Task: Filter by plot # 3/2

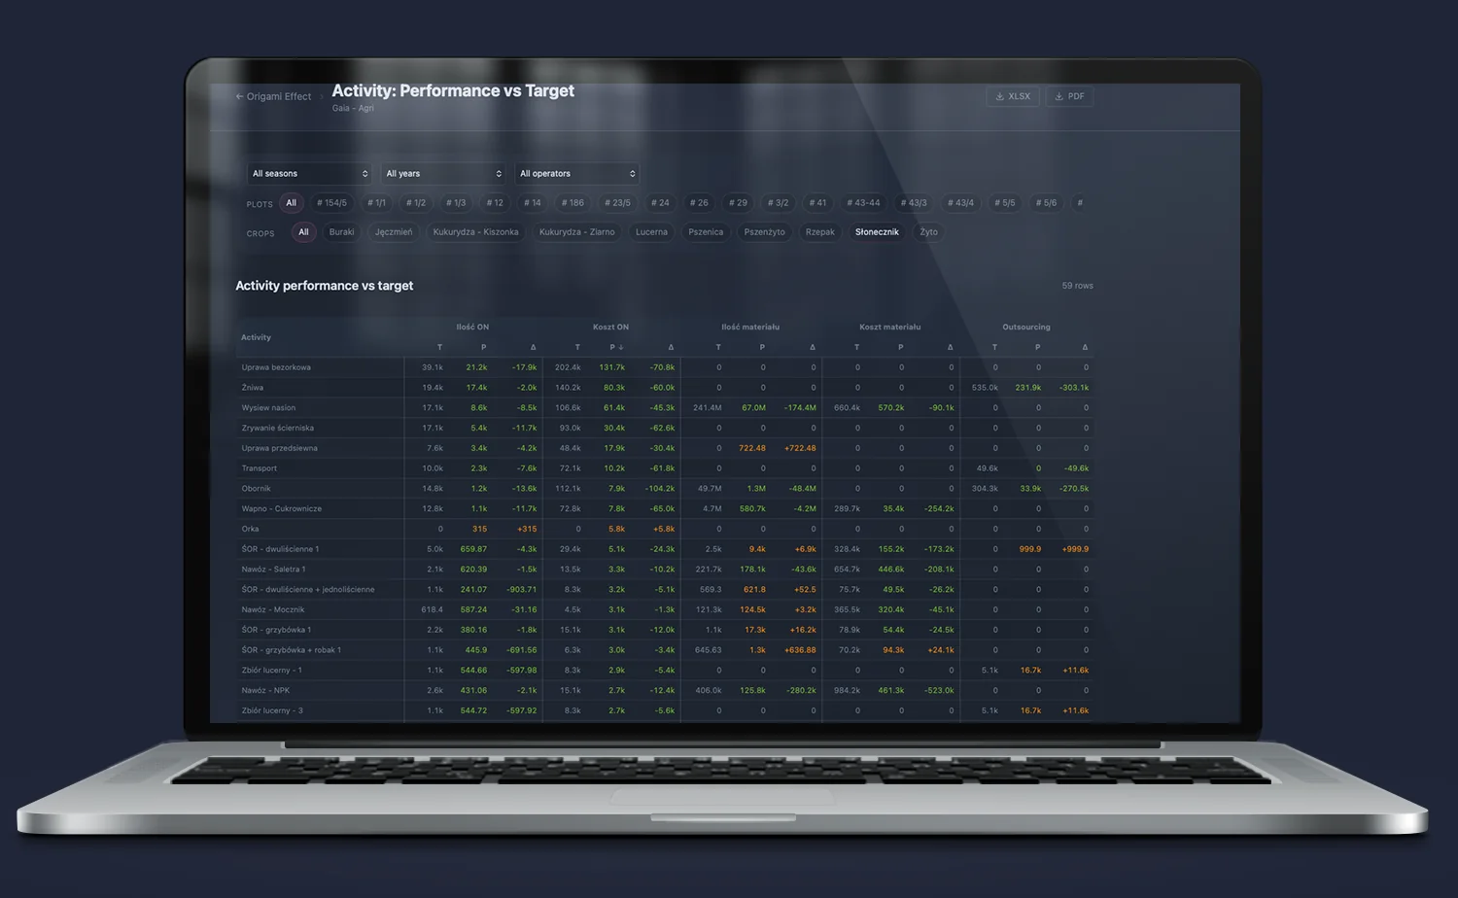Action: 778,203
